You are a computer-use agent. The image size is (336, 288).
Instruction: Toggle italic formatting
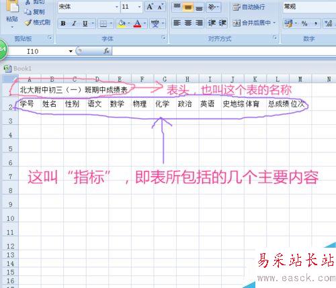[74, 23]
